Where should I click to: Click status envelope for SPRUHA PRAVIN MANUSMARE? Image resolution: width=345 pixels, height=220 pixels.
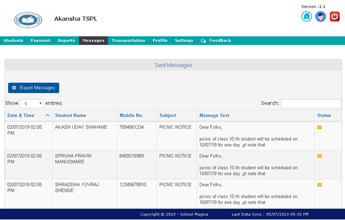tap(319, 156)
